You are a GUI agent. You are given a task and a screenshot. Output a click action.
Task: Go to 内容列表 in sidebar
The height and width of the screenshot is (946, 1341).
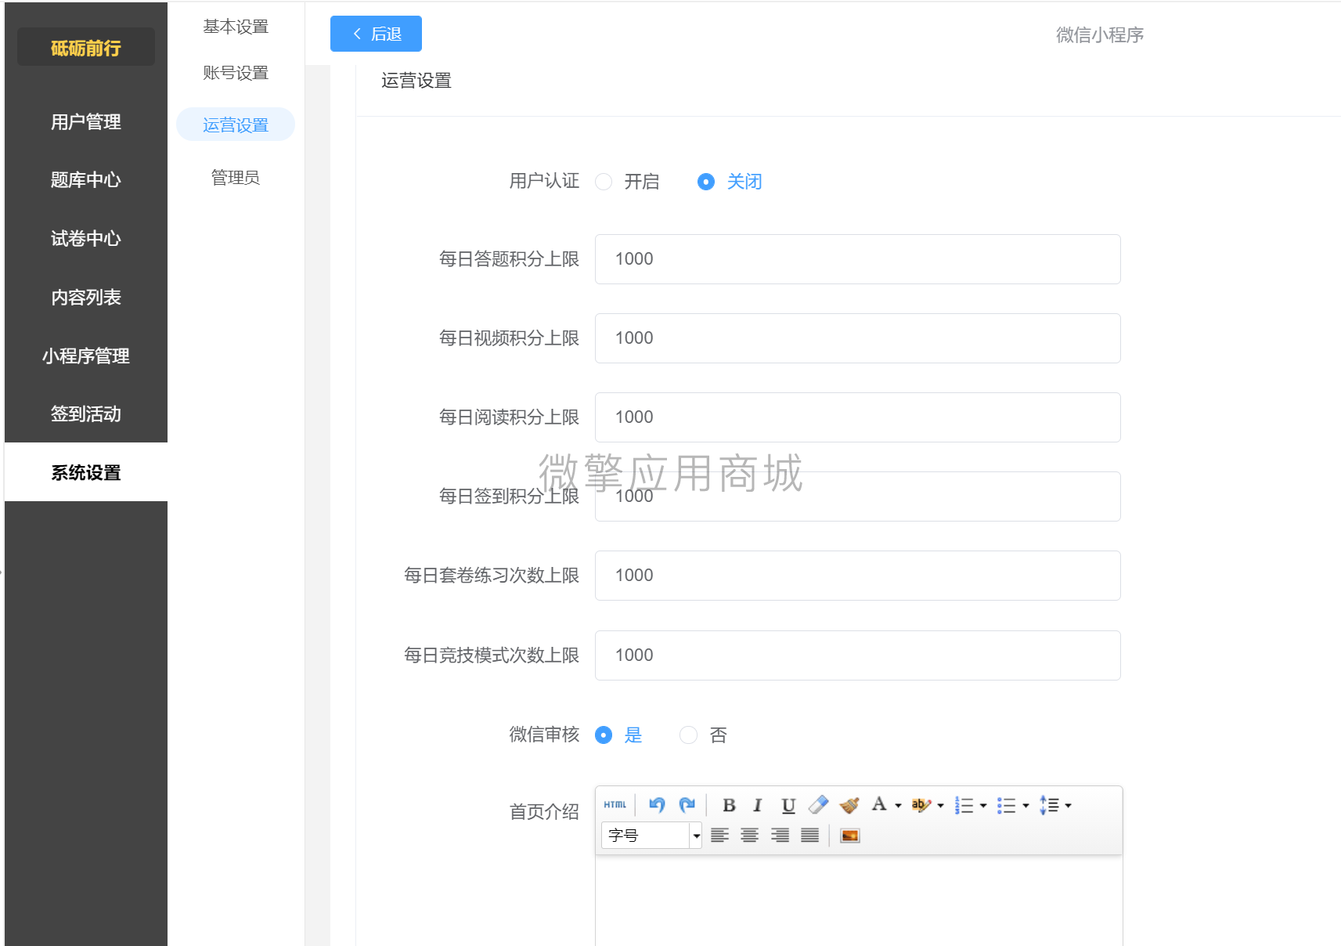[86, 298]
